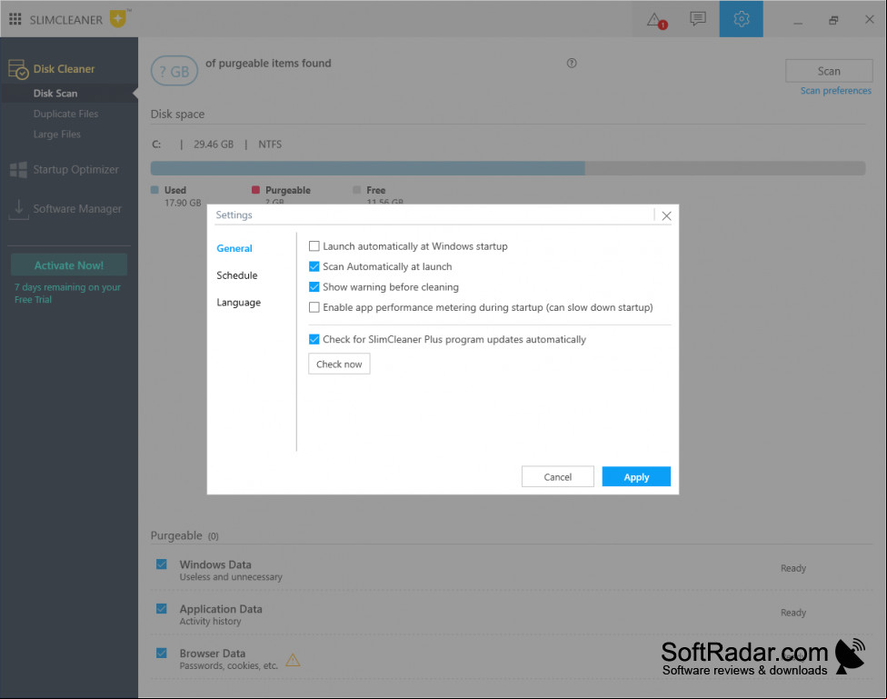Open the apps grid menu icon
887x699 pixels.
(x=15, y=19)
